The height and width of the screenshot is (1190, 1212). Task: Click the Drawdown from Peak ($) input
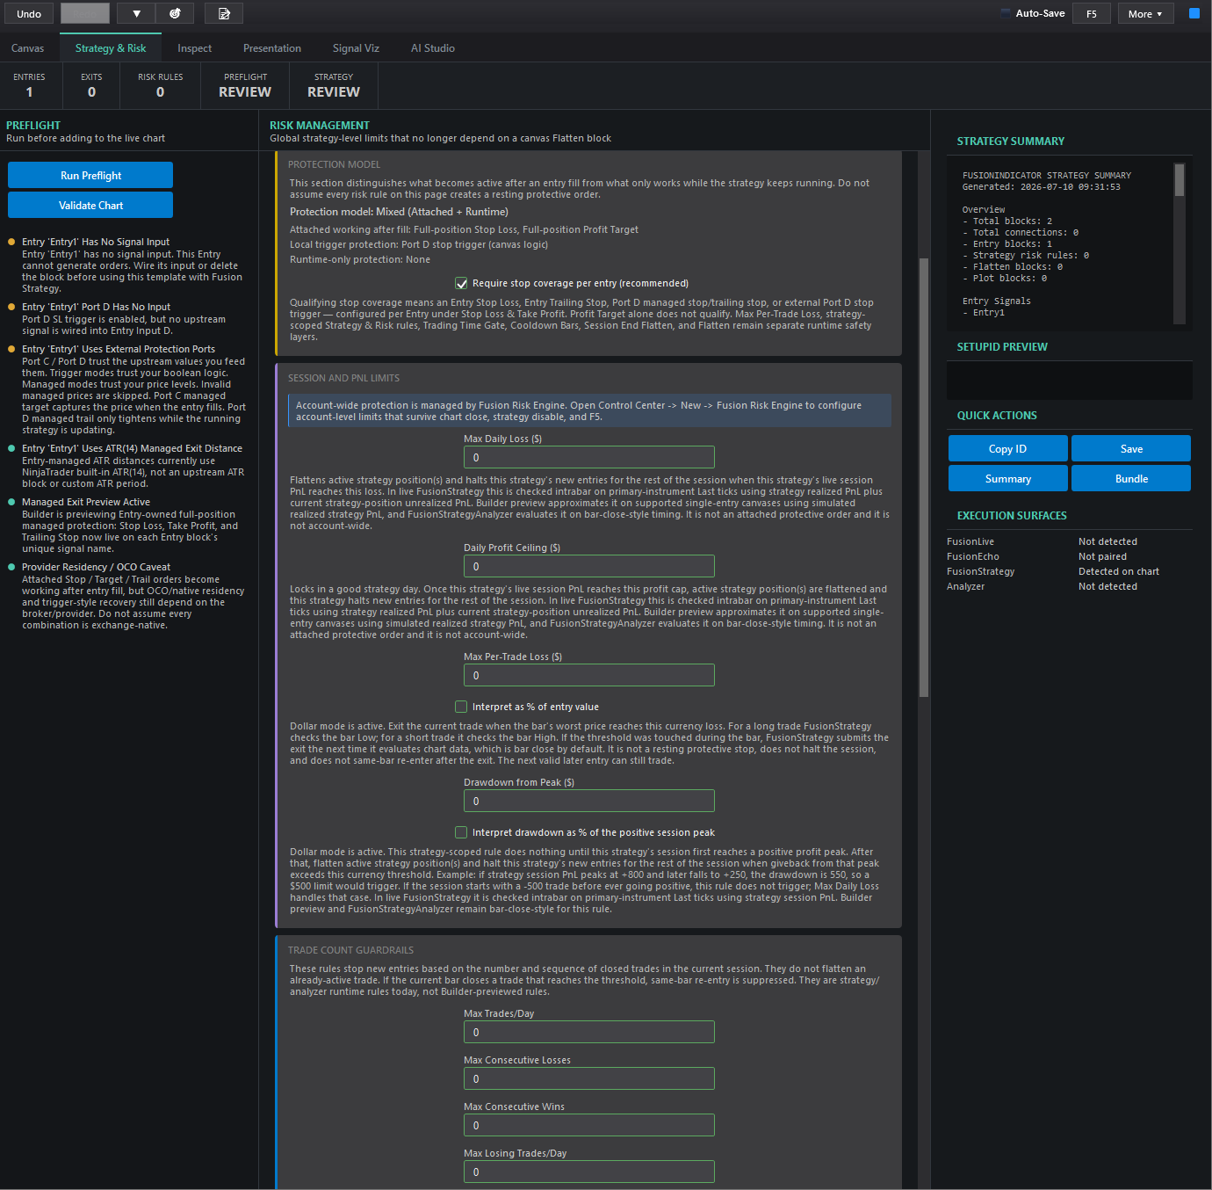(588, 801)
